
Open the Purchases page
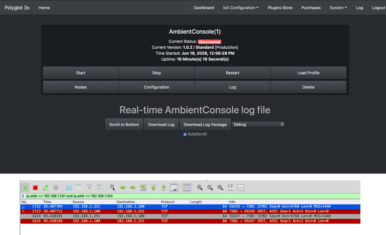click(311, 8)
